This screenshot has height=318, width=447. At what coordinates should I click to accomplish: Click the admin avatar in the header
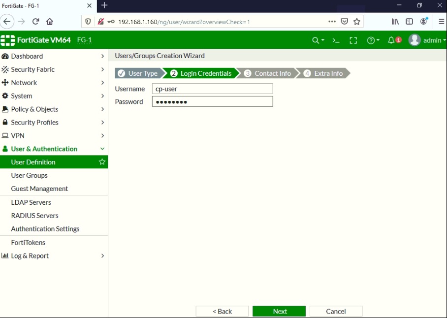point(415,40)
